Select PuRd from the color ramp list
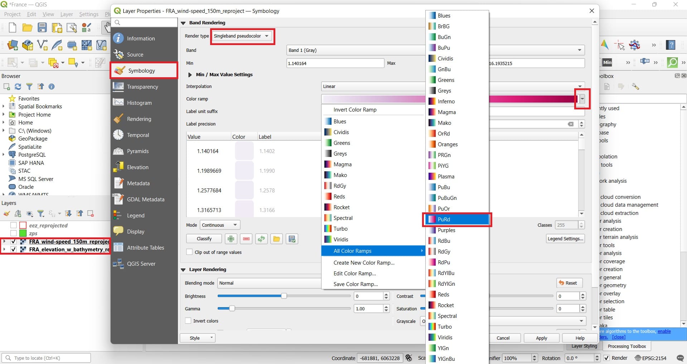Screen dimensions: 687x364 point(457,219)
